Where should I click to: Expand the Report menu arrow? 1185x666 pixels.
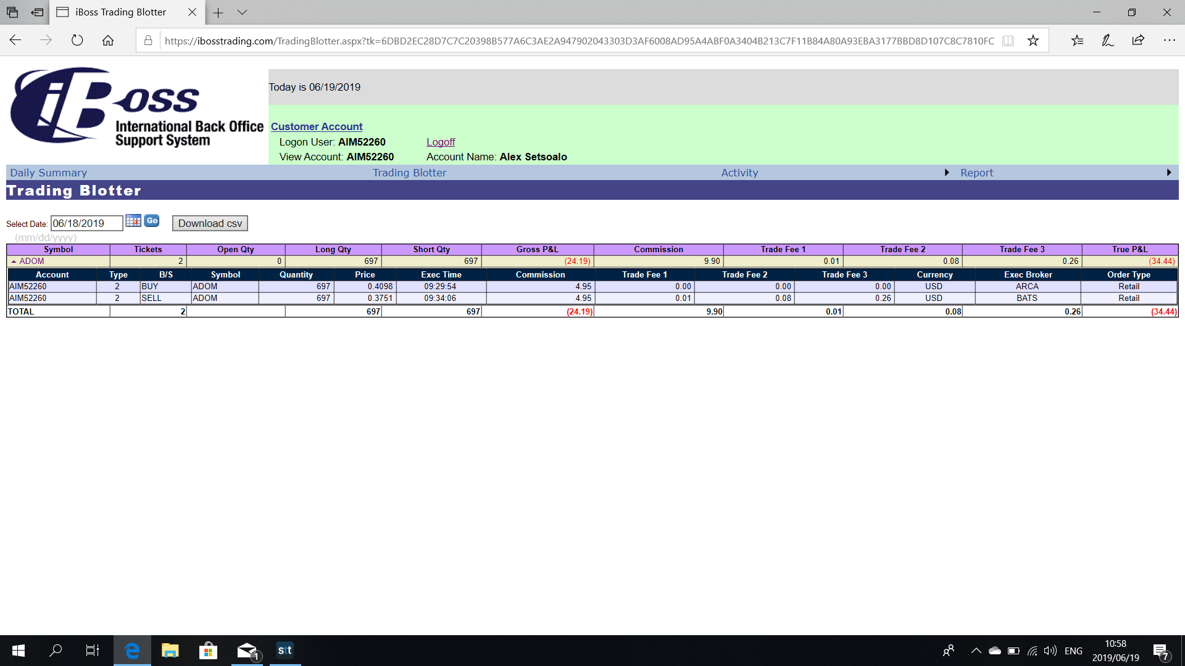1169,173
